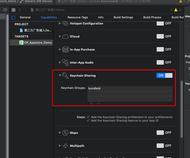Screen dimensions: 190x158
Task: Enable the In-App Purchase switch
Action: tap(160, 49)
